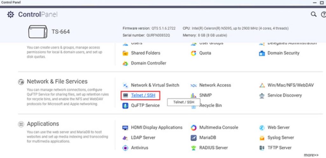This screenshot has height=158, width=326.
Task: Open the Service Discovery icon
Action: [262, 95]
